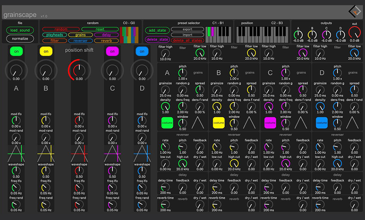Viewport: 365px width, 220px height.
Task: Click the blue filter low knob for D
Action: (355, 53)
